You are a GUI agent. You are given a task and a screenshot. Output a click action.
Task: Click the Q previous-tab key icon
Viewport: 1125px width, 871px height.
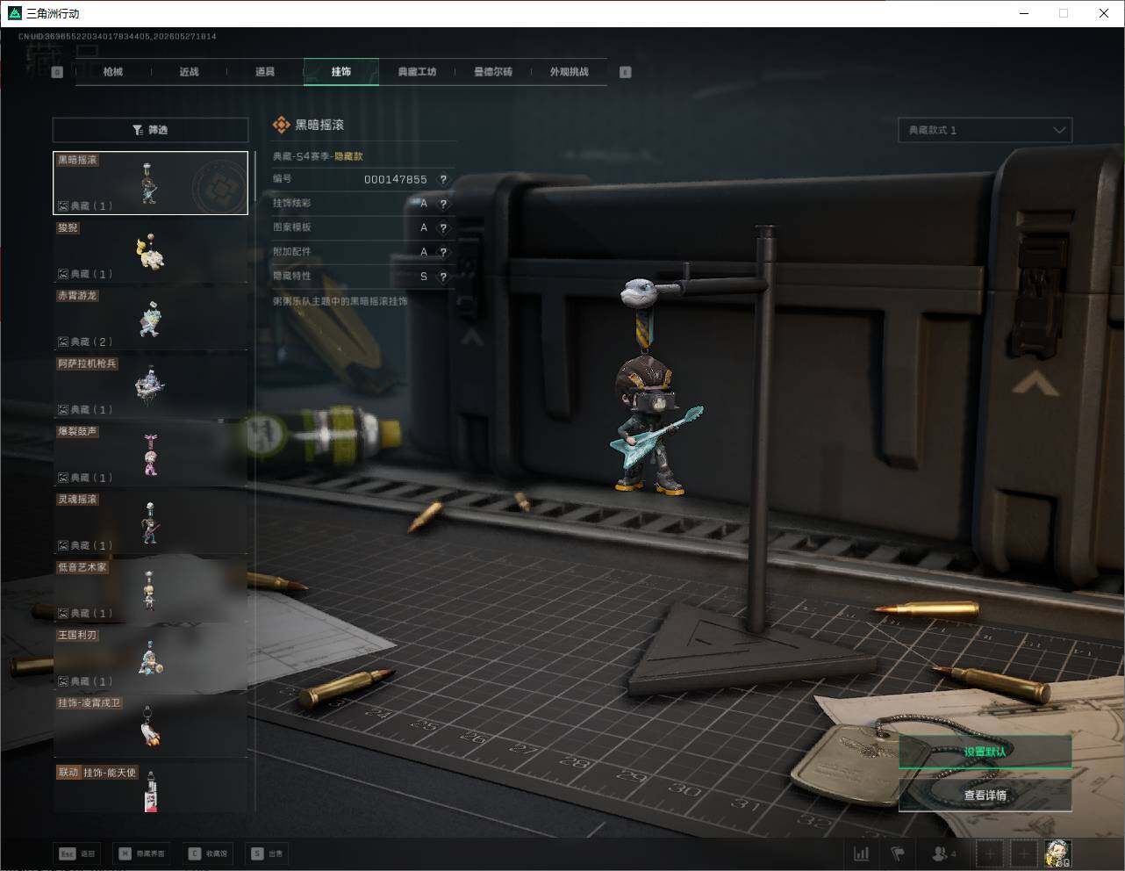[57, 72]
